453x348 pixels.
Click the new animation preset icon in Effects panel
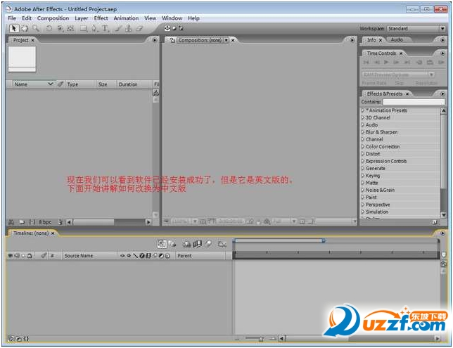click(x=434, y=222)
